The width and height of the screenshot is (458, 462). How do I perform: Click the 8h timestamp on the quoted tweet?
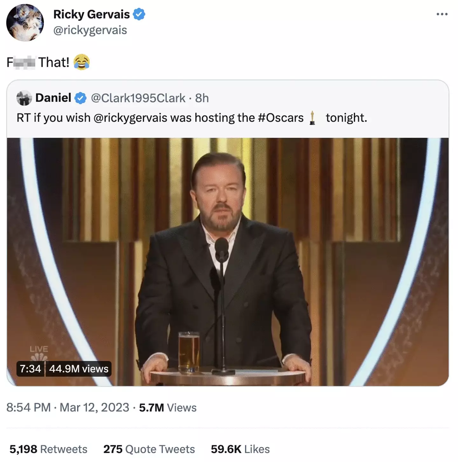pyautogui.click(x=202, y=98)
